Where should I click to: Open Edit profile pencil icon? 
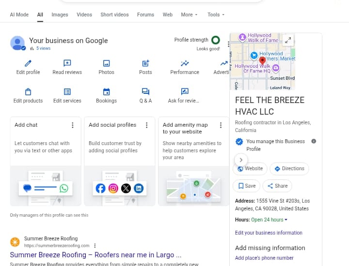(28, 63)
